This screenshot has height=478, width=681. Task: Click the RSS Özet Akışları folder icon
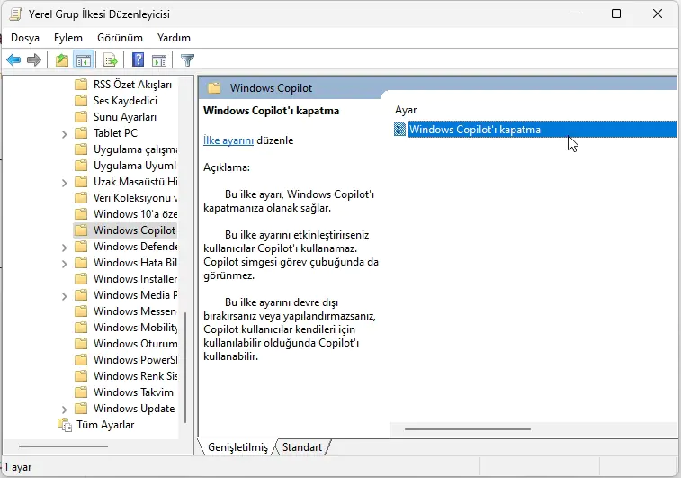81,85
